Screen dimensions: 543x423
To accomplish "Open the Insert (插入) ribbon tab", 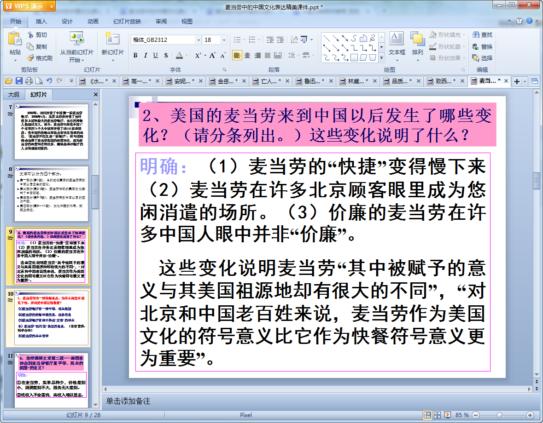I will 41,22.
